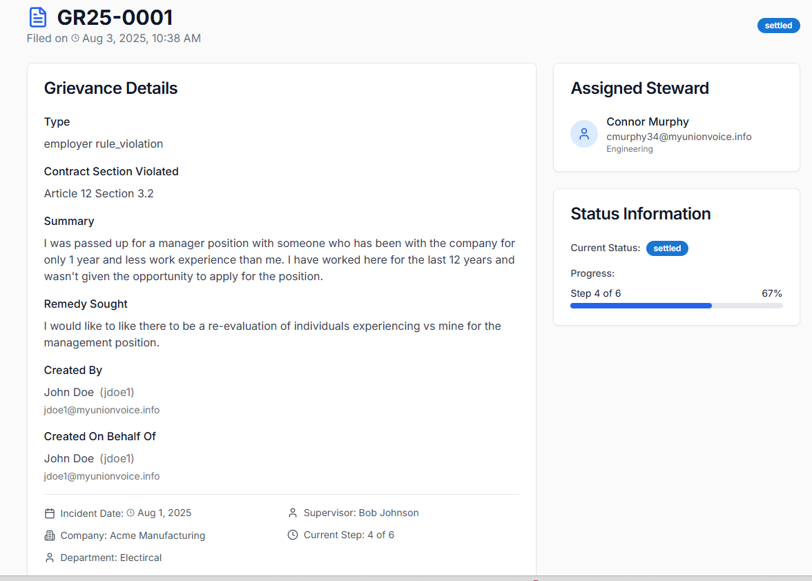Open cmurphy34@myunionvoice.info email link
This screenshot has height=581, width=812.
(x=679, y=137)
